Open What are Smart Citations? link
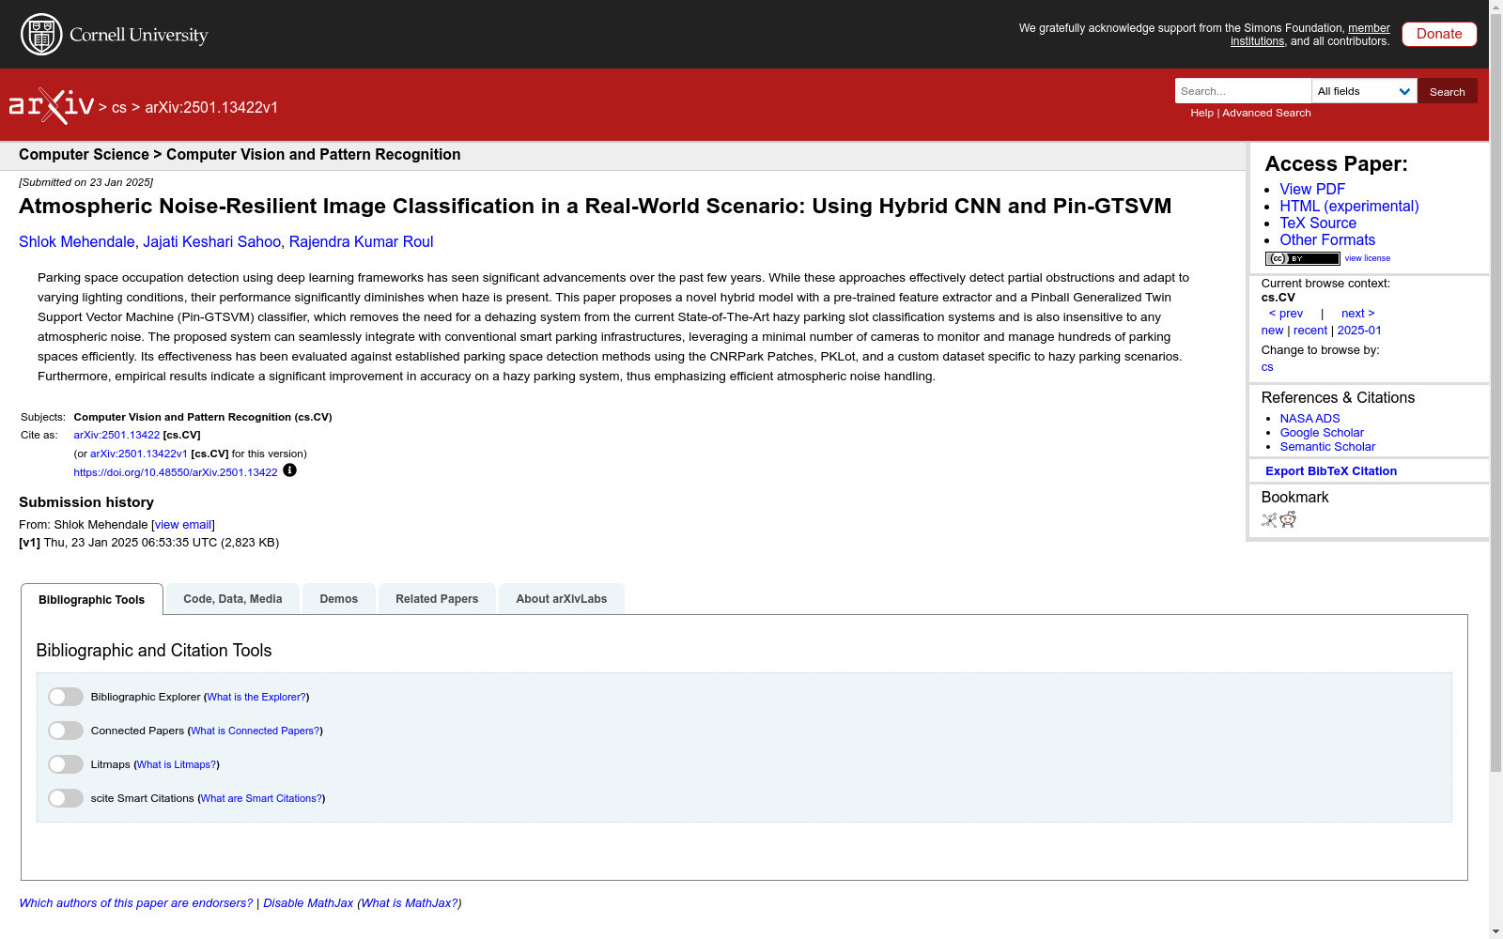 click(x=262, y=798)
